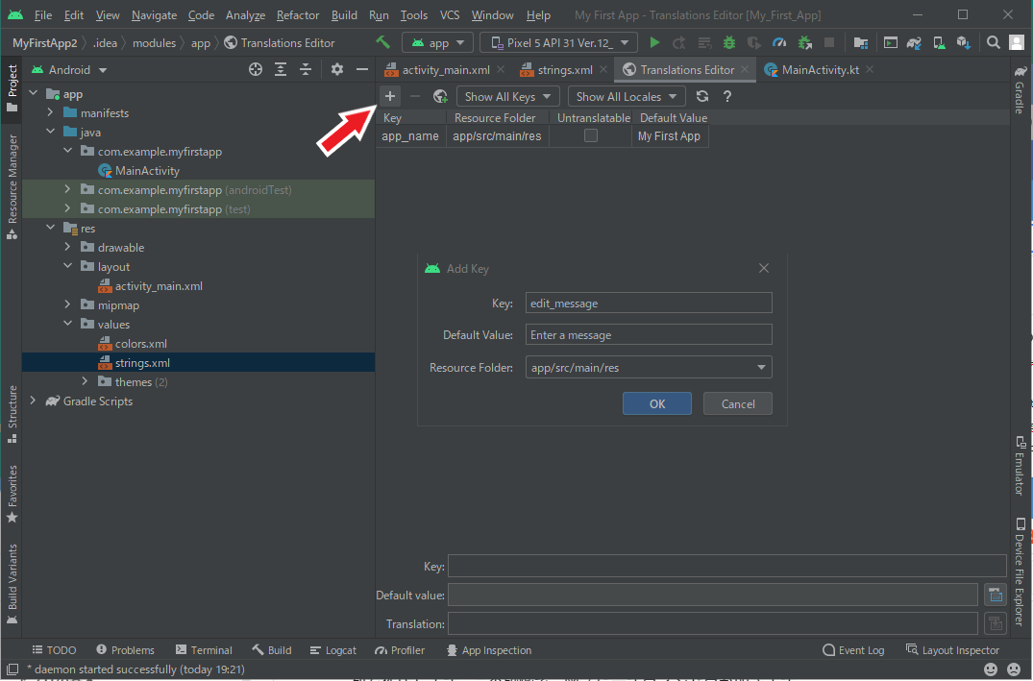Click the Debug app bug icon
Image resolution: width=1033 pixels, height=681 pixels.
[x=729, y=43]
